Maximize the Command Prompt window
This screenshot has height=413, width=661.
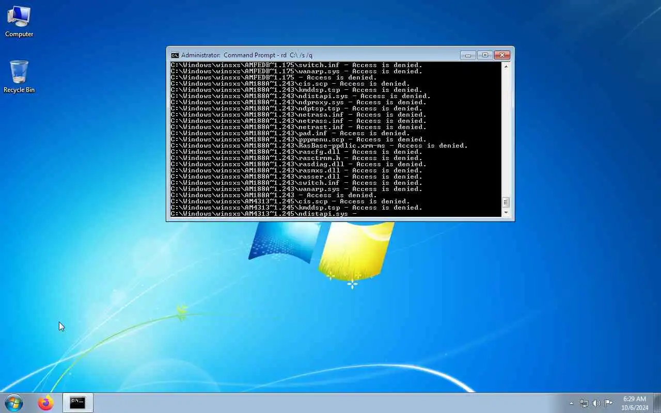(485, 55)
